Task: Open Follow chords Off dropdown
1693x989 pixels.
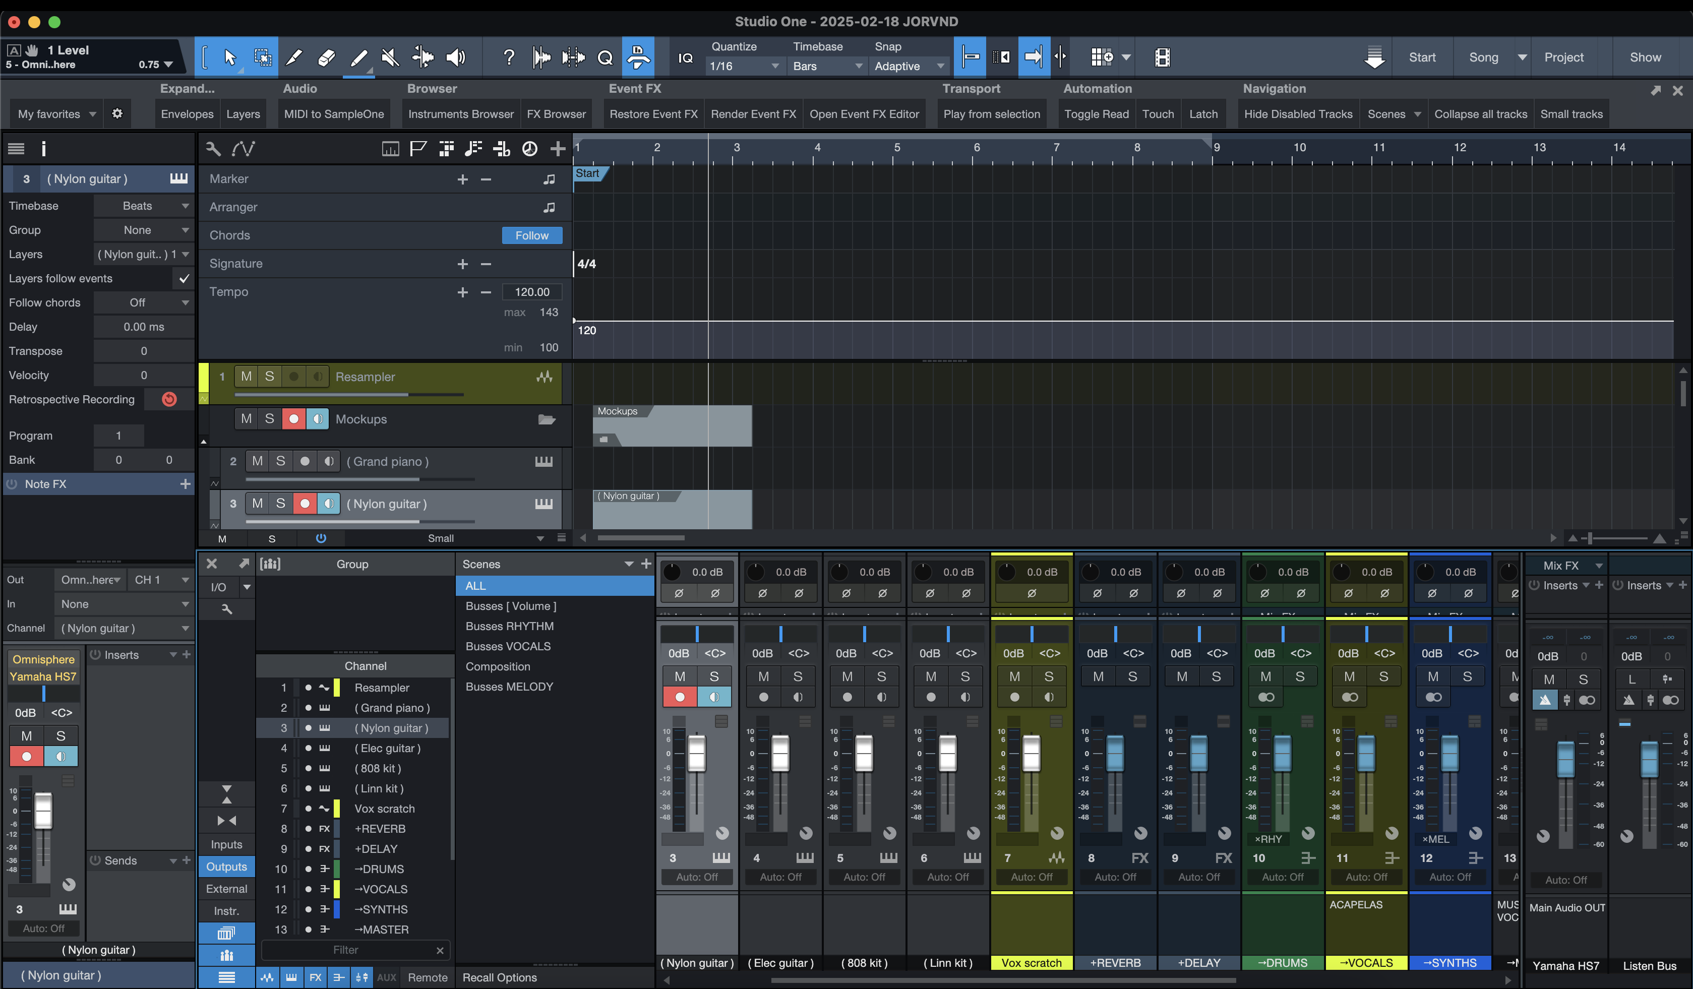Action: (x=143, y=302)
